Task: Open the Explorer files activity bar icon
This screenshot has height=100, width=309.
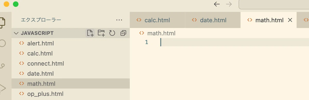Action: 3,23
